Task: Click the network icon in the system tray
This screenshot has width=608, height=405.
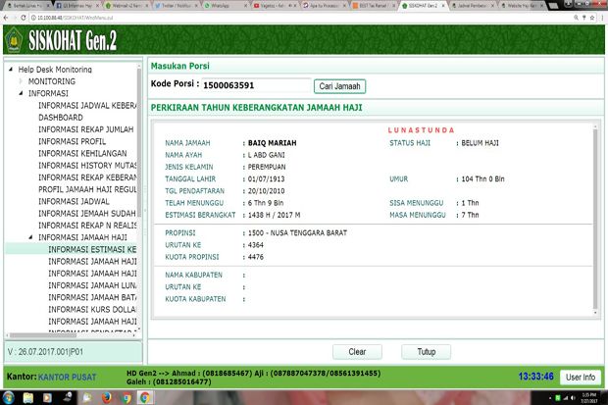Action: click(566, 398)
